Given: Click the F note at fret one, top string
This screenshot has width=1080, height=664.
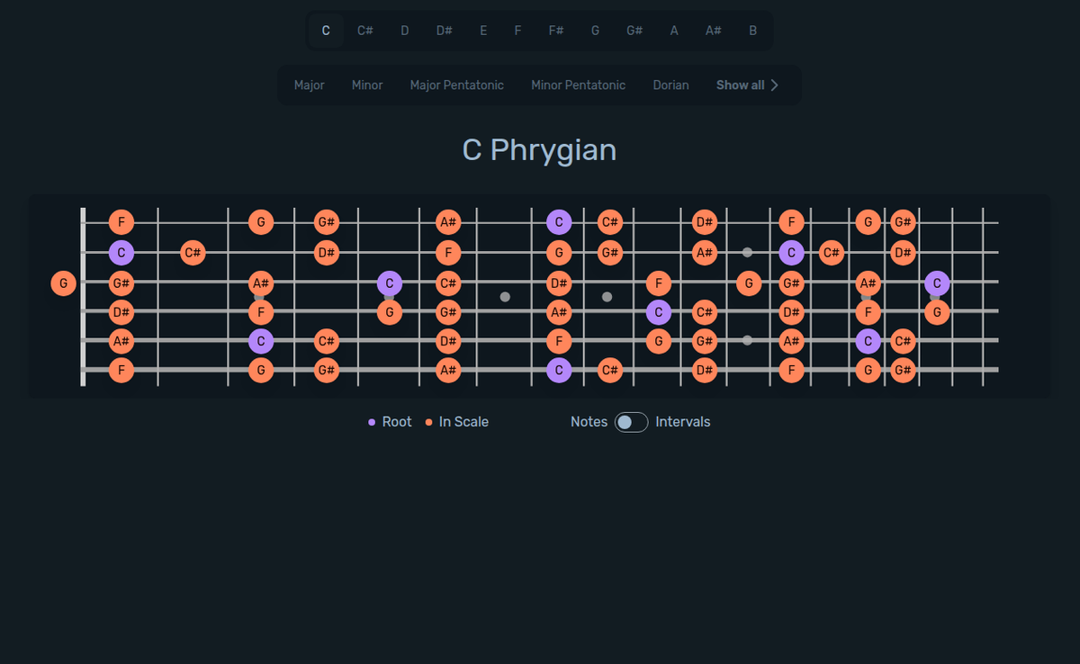Looking at the screenshot, I should (x=121, y=221).
